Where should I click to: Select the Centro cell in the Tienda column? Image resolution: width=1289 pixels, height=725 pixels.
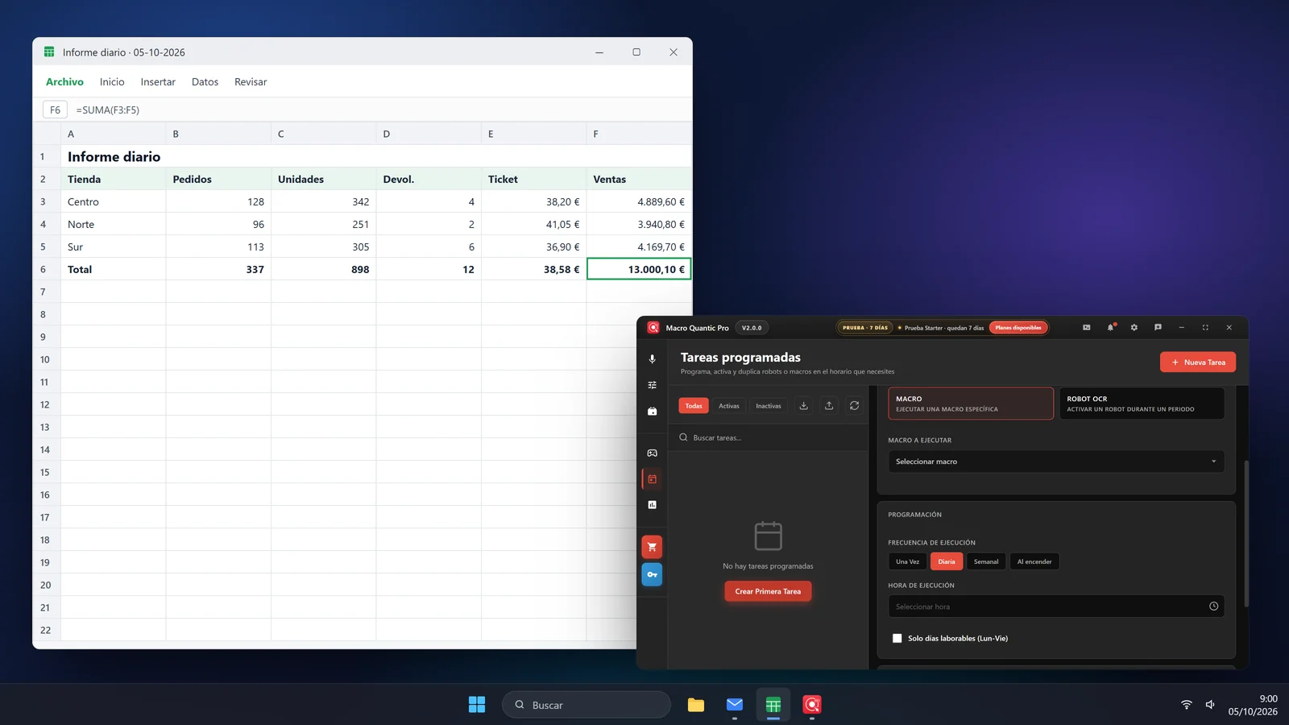tap(114, 201)
